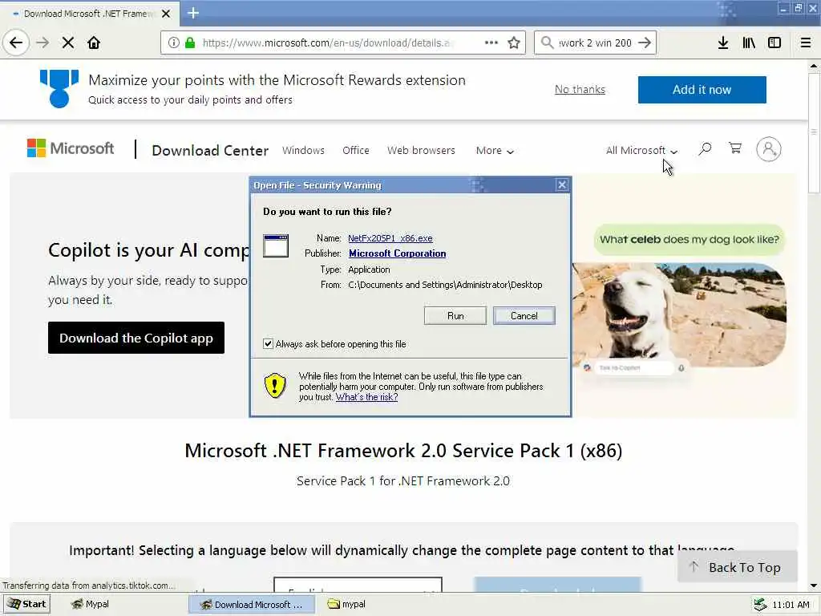The width and height of the screenshot is (821, 616).
Task: Go back with the browser back arrow
Action: [x=16, y=43]
